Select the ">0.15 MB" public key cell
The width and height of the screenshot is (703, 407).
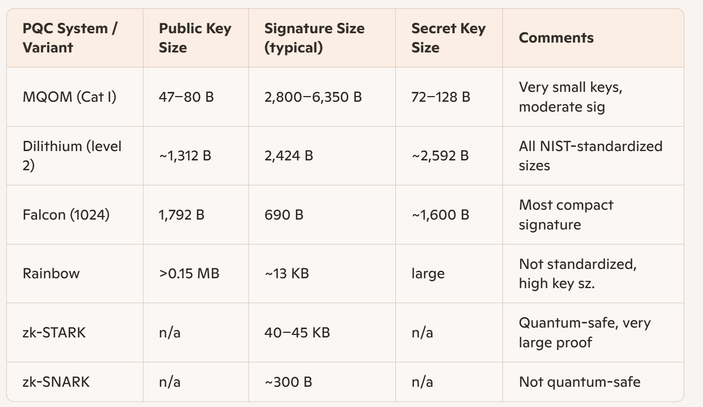pos(189,274)
